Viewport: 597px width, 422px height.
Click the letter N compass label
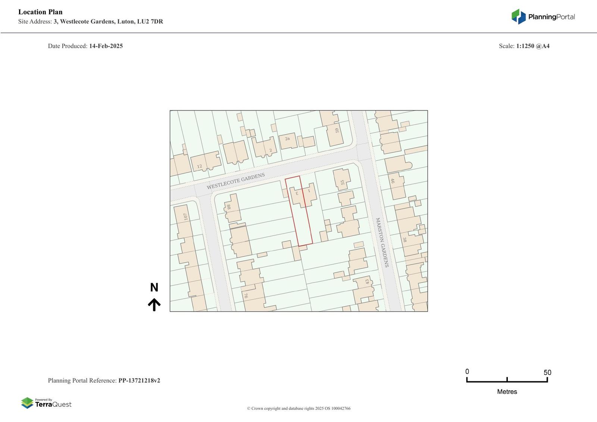[x=154, y=287]
